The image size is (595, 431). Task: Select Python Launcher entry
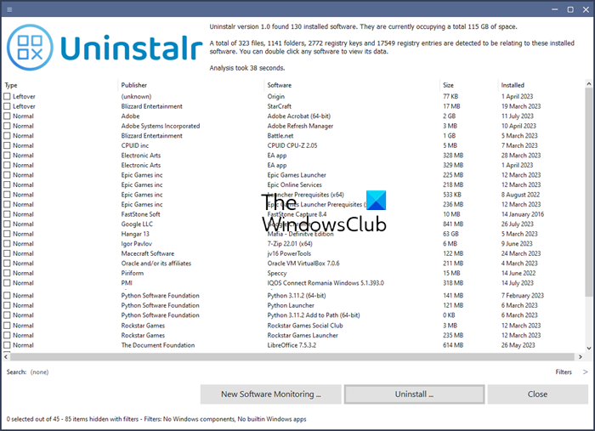[x=291, y=305]
